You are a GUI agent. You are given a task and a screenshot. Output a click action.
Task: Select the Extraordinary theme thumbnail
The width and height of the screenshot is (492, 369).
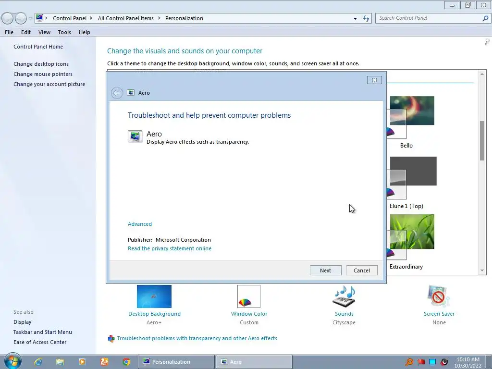(x=411, y=237)
